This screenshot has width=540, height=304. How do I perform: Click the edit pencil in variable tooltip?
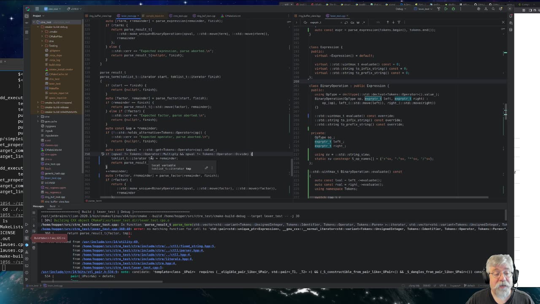tap(206, 168)
